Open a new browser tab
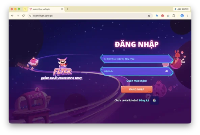This screenshot has width=200, height=135. point(68,9)
